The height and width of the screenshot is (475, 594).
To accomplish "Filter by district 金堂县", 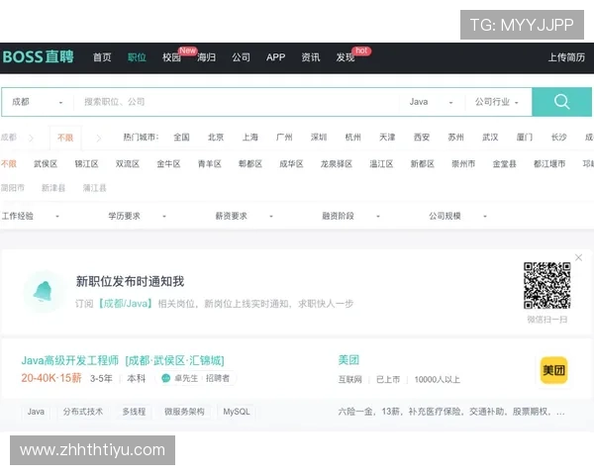I will [504, 164].
